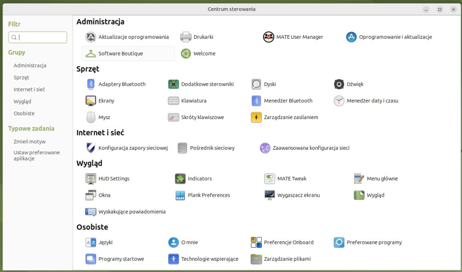Screen dimensions: 462x272
Task: Open Zarządzanie zasilaniem power icon
Action: click(256, 117)
